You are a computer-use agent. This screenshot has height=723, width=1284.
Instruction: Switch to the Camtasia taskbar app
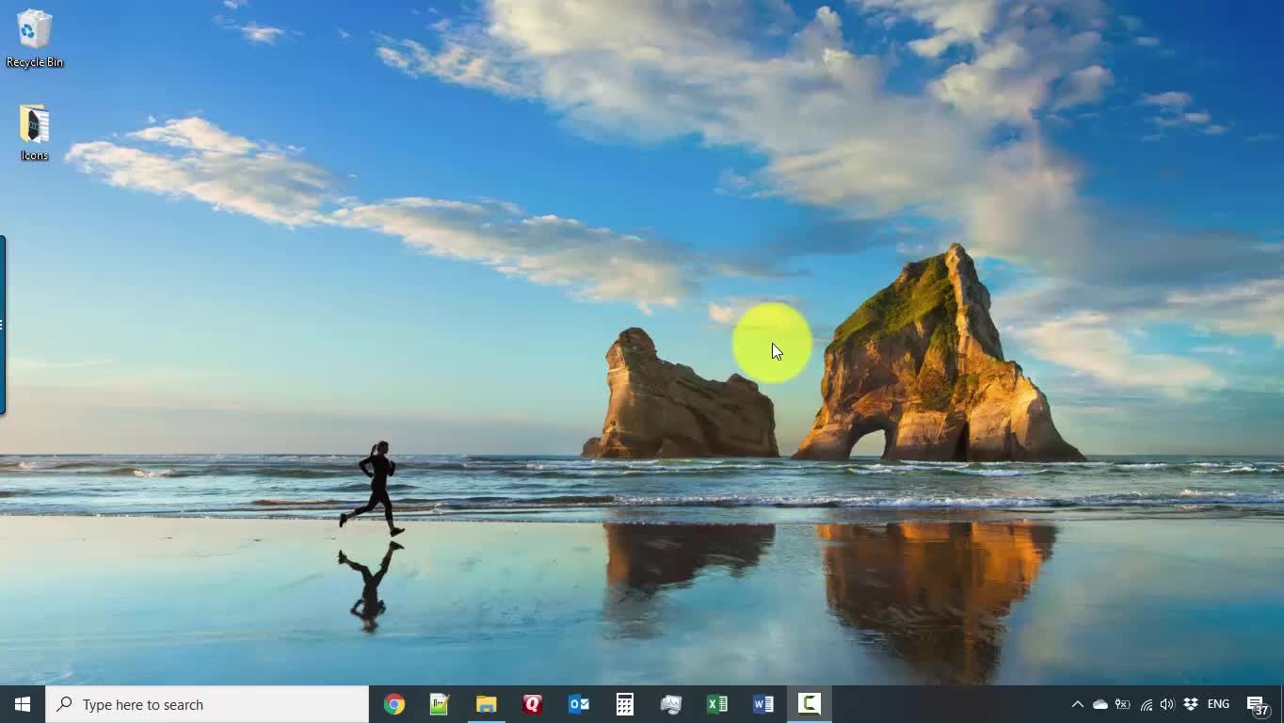[809, 704]
